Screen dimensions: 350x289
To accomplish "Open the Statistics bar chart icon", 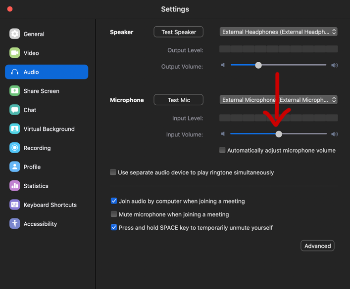I will tap(15, 186).
